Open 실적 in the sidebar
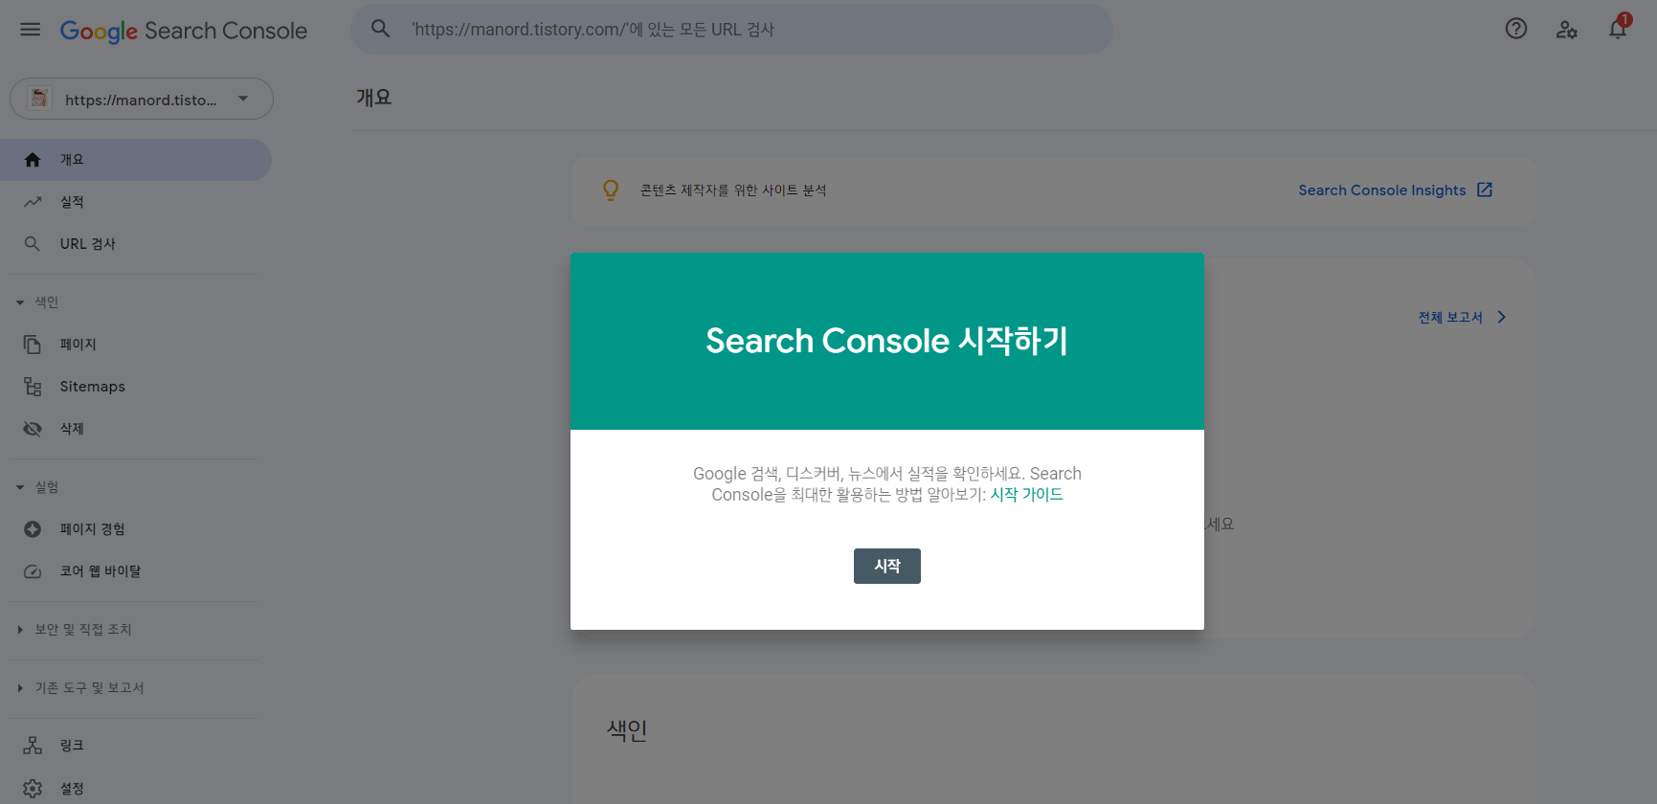 point(136,202)
